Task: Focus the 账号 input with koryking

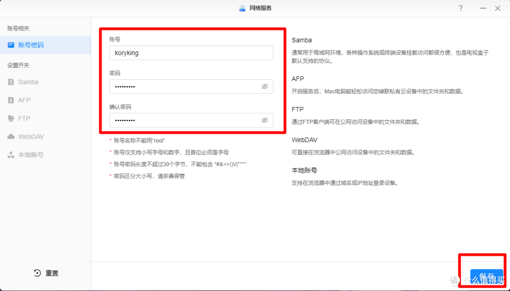Action: 191,53
